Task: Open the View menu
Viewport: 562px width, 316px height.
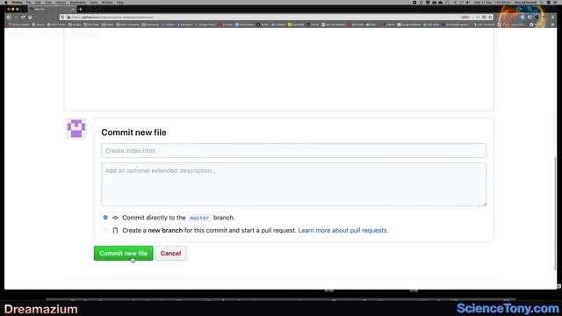Action: (48, 2)
